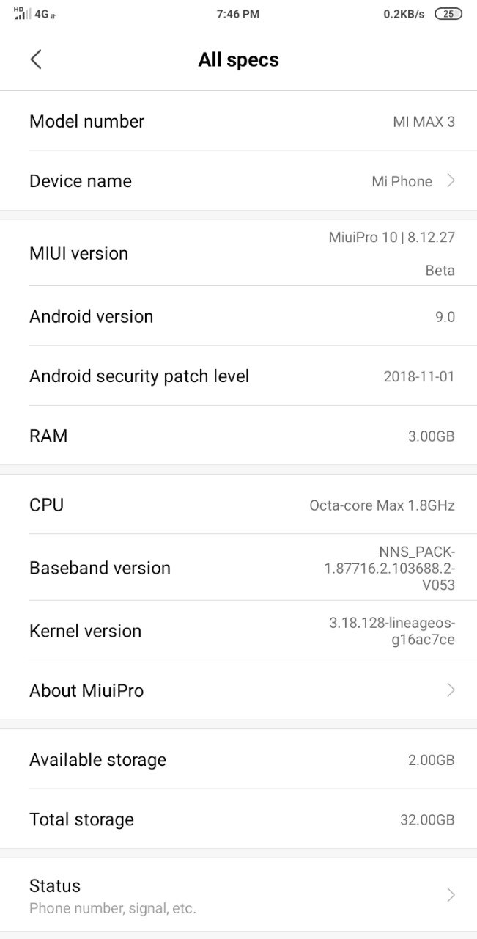Screen dimensions: 477x939
Task: Tap the CPU Octa-core row
Action: [x=238, y=505]
